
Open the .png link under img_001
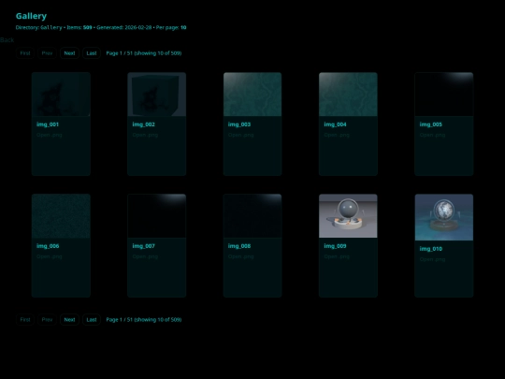click(x=50, y=135)
